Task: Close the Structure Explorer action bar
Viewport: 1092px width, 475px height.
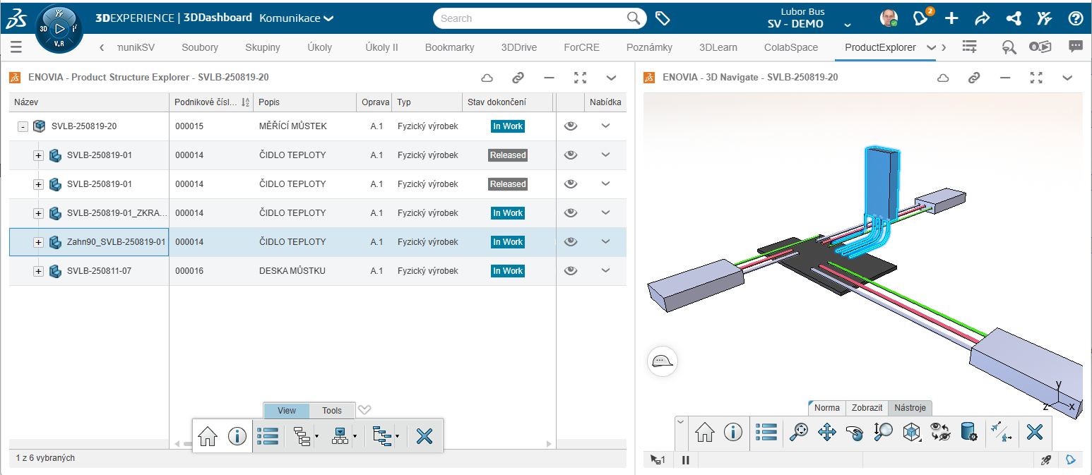Action: [425, 436]
